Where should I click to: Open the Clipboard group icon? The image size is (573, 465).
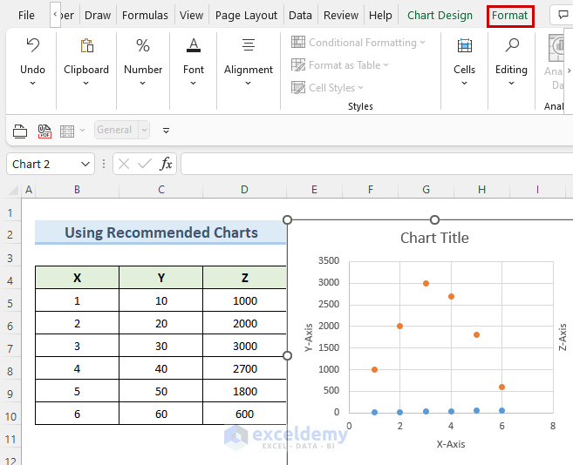click(x=86, y=45)
